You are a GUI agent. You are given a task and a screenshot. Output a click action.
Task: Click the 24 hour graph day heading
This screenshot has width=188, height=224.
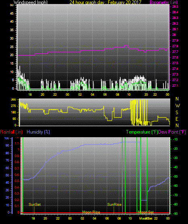pos(105,2)
